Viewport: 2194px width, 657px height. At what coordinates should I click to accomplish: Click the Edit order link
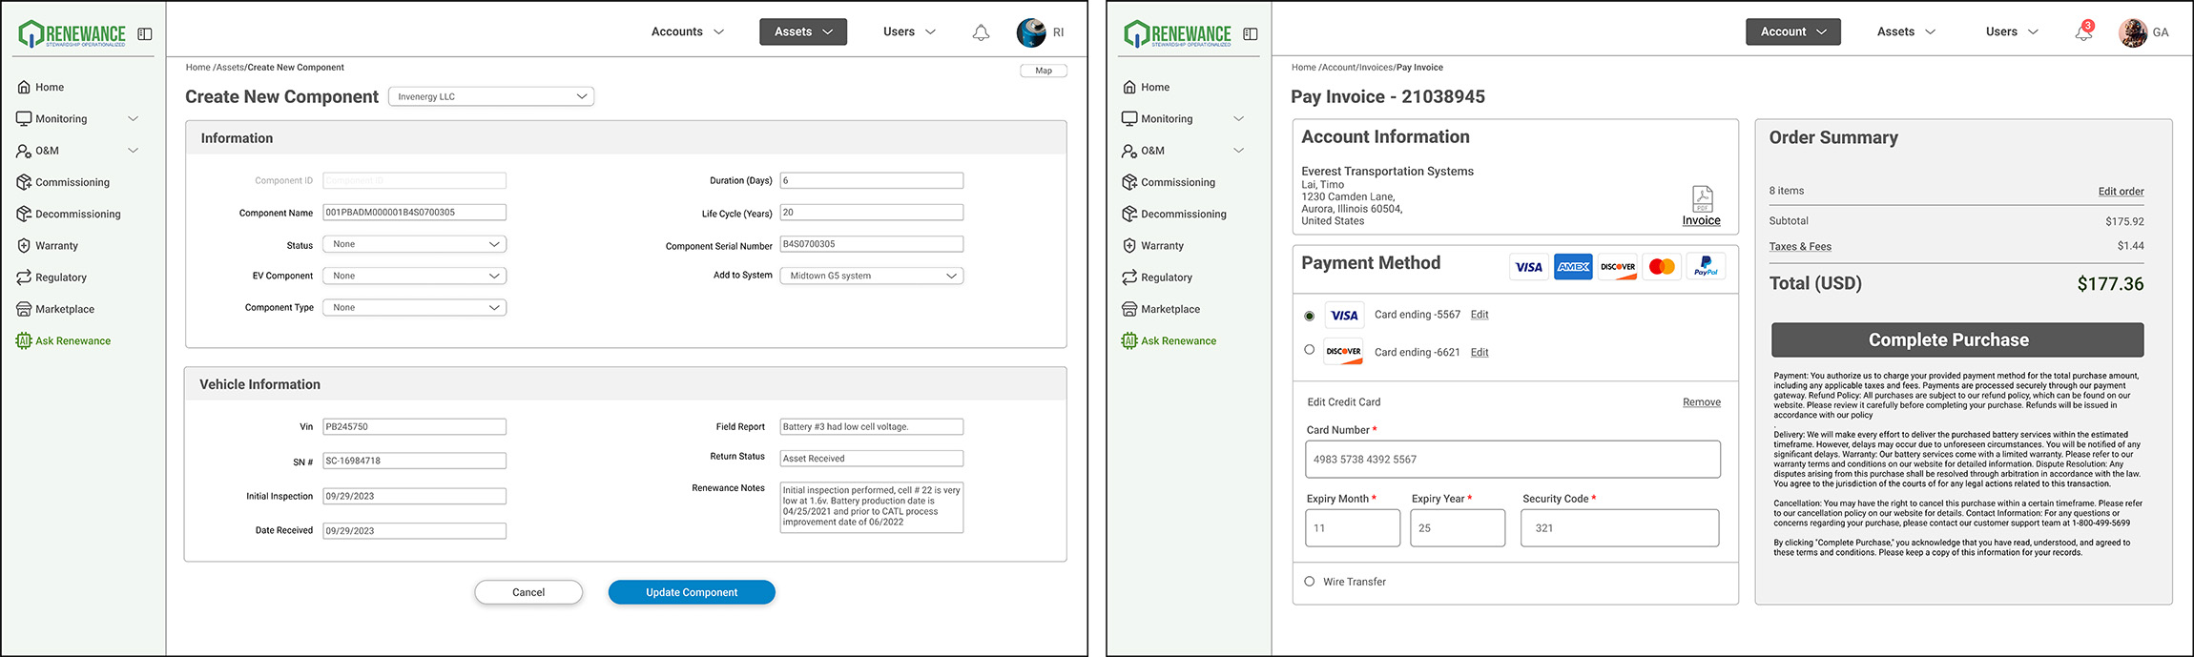[x=2121, y=191]
